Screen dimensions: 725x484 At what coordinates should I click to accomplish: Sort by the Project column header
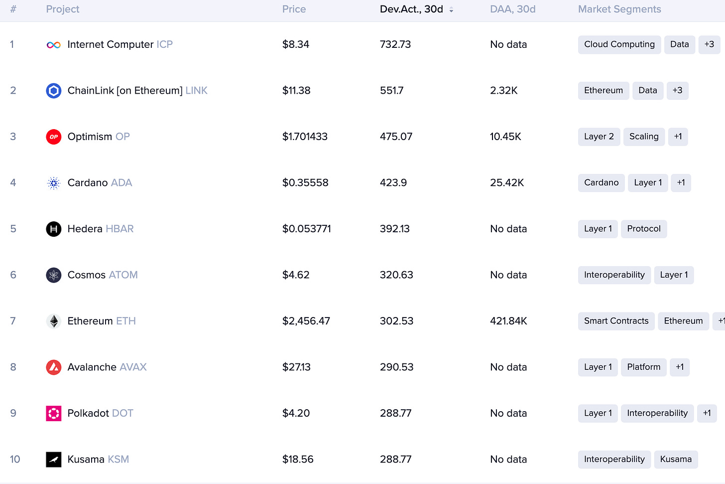click(63, 9)
